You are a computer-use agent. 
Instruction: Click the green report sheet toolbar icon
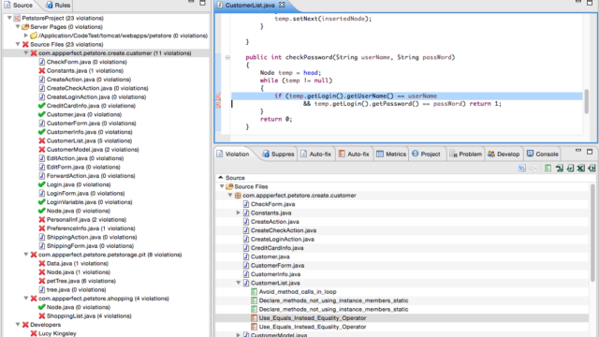click(x=548, y=168)
